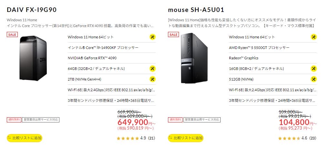Click customize icon beside DAIV Windows 11 Home
This screenshot has height=145, width=323.
[x=152, y=37]
